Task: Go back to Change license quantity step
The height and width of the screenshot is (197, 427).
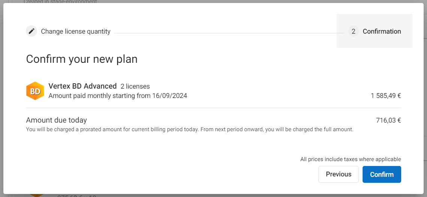Action: (x=75, y=31)
